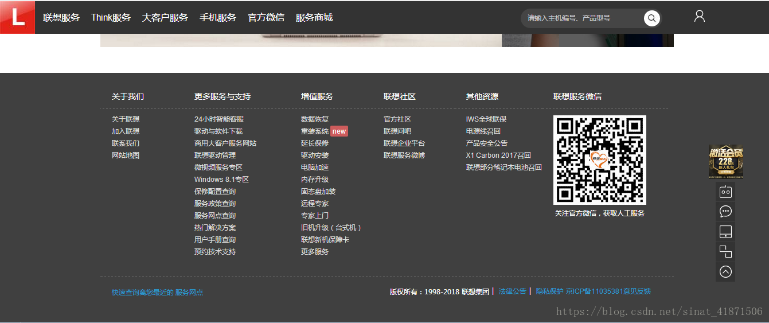
Task: Open 热门解决方案 link
Action: pyautogui.click(x=215, y=228)
